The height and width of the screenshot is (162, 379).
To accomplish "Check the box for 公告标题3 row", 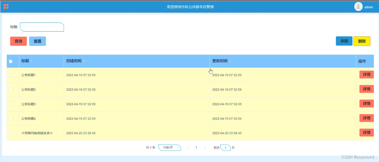I will tap(11, 104).
